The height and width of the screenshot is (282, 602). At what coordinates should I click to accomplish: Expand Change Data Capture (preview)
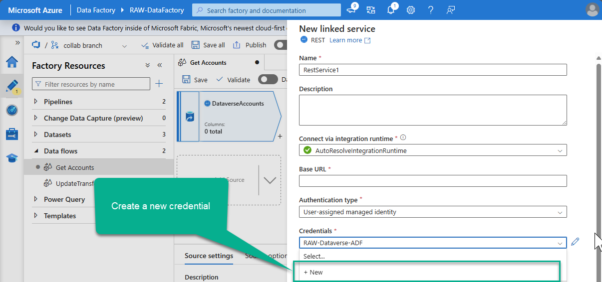(x=35, y=118)
